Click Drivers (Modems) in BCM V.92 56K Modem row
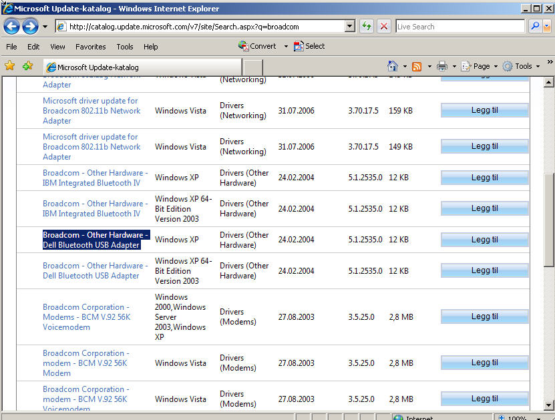 [238, 363]
